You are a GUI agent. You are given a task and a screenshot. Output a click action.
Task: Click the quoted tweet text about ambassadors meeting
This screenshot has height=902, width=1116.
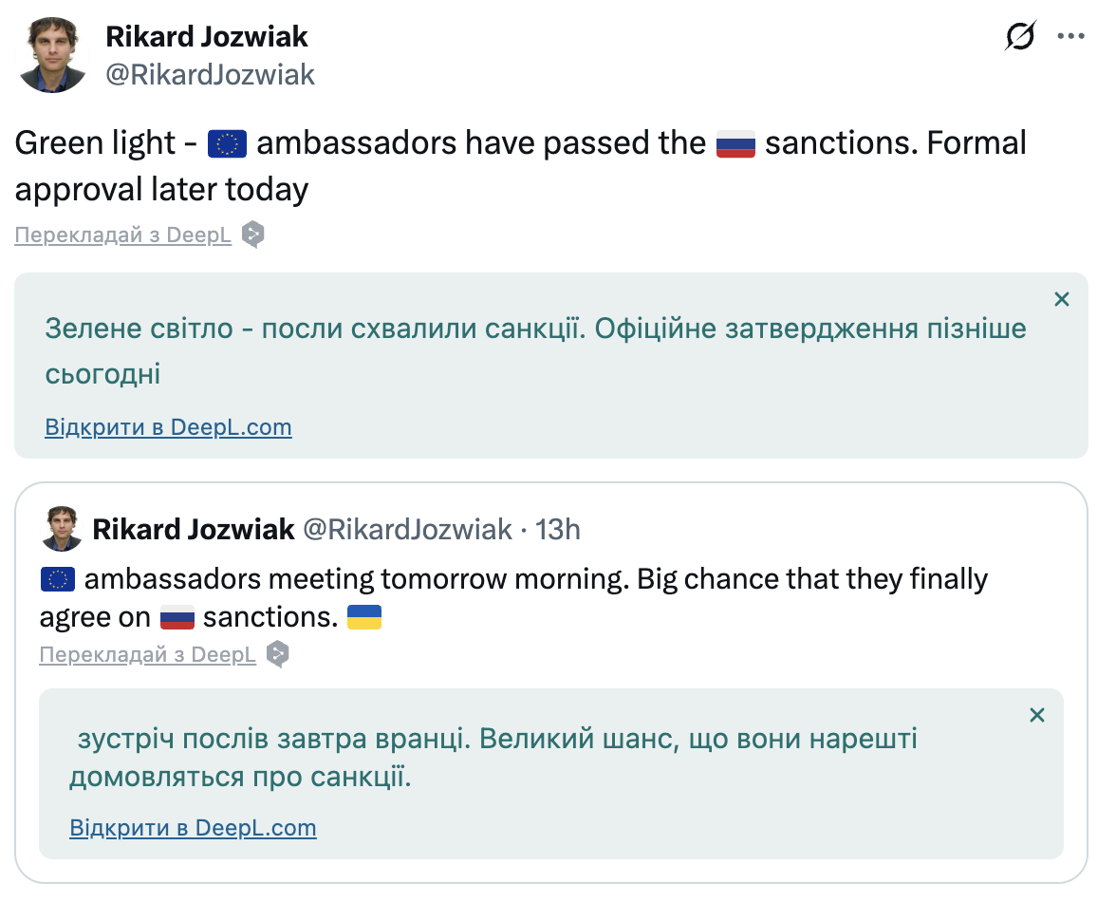(514, 598)
